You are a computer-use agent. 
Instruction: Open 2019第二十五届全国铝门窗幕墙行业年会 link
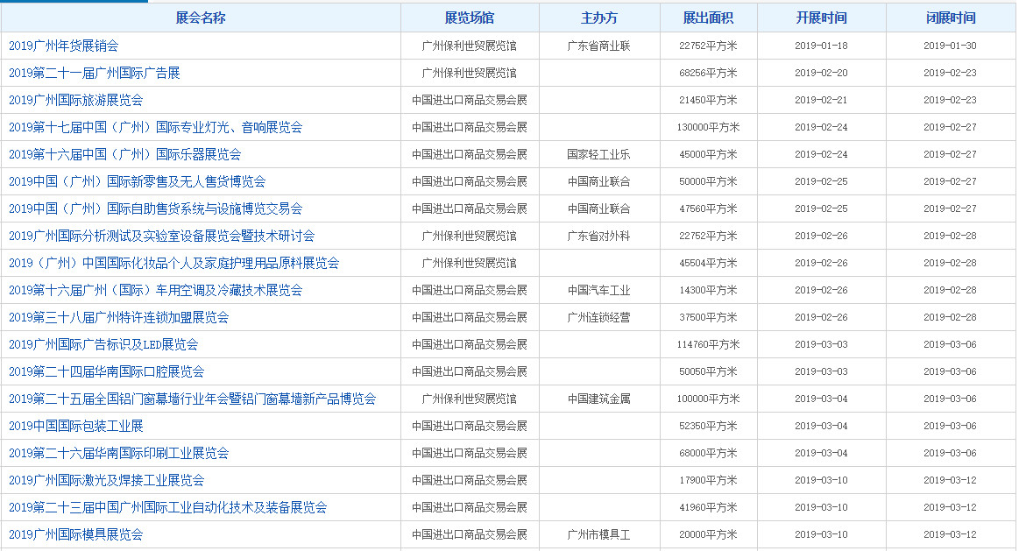[193, 399]
